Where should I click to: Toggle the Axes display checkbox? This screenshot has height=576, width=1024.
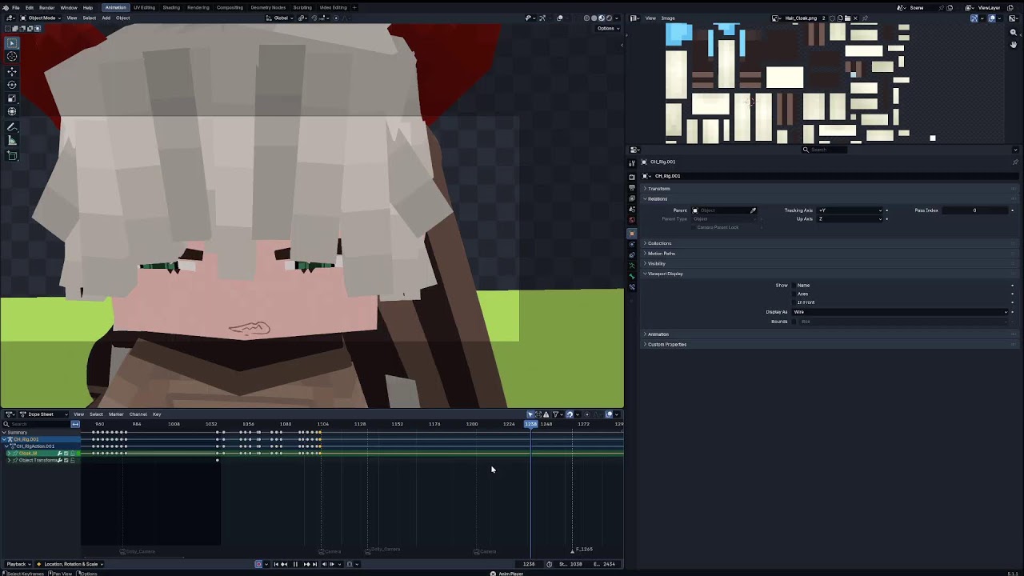pyautogui.click(x=794, y=294)
